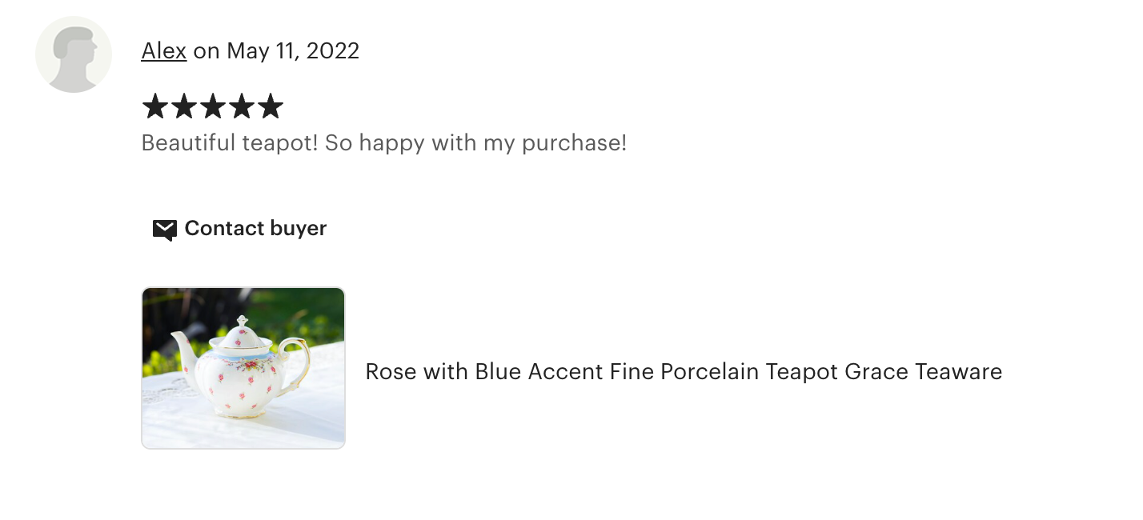
Task: Click the teapot lid in the product photo
Action: coord(243,335)
